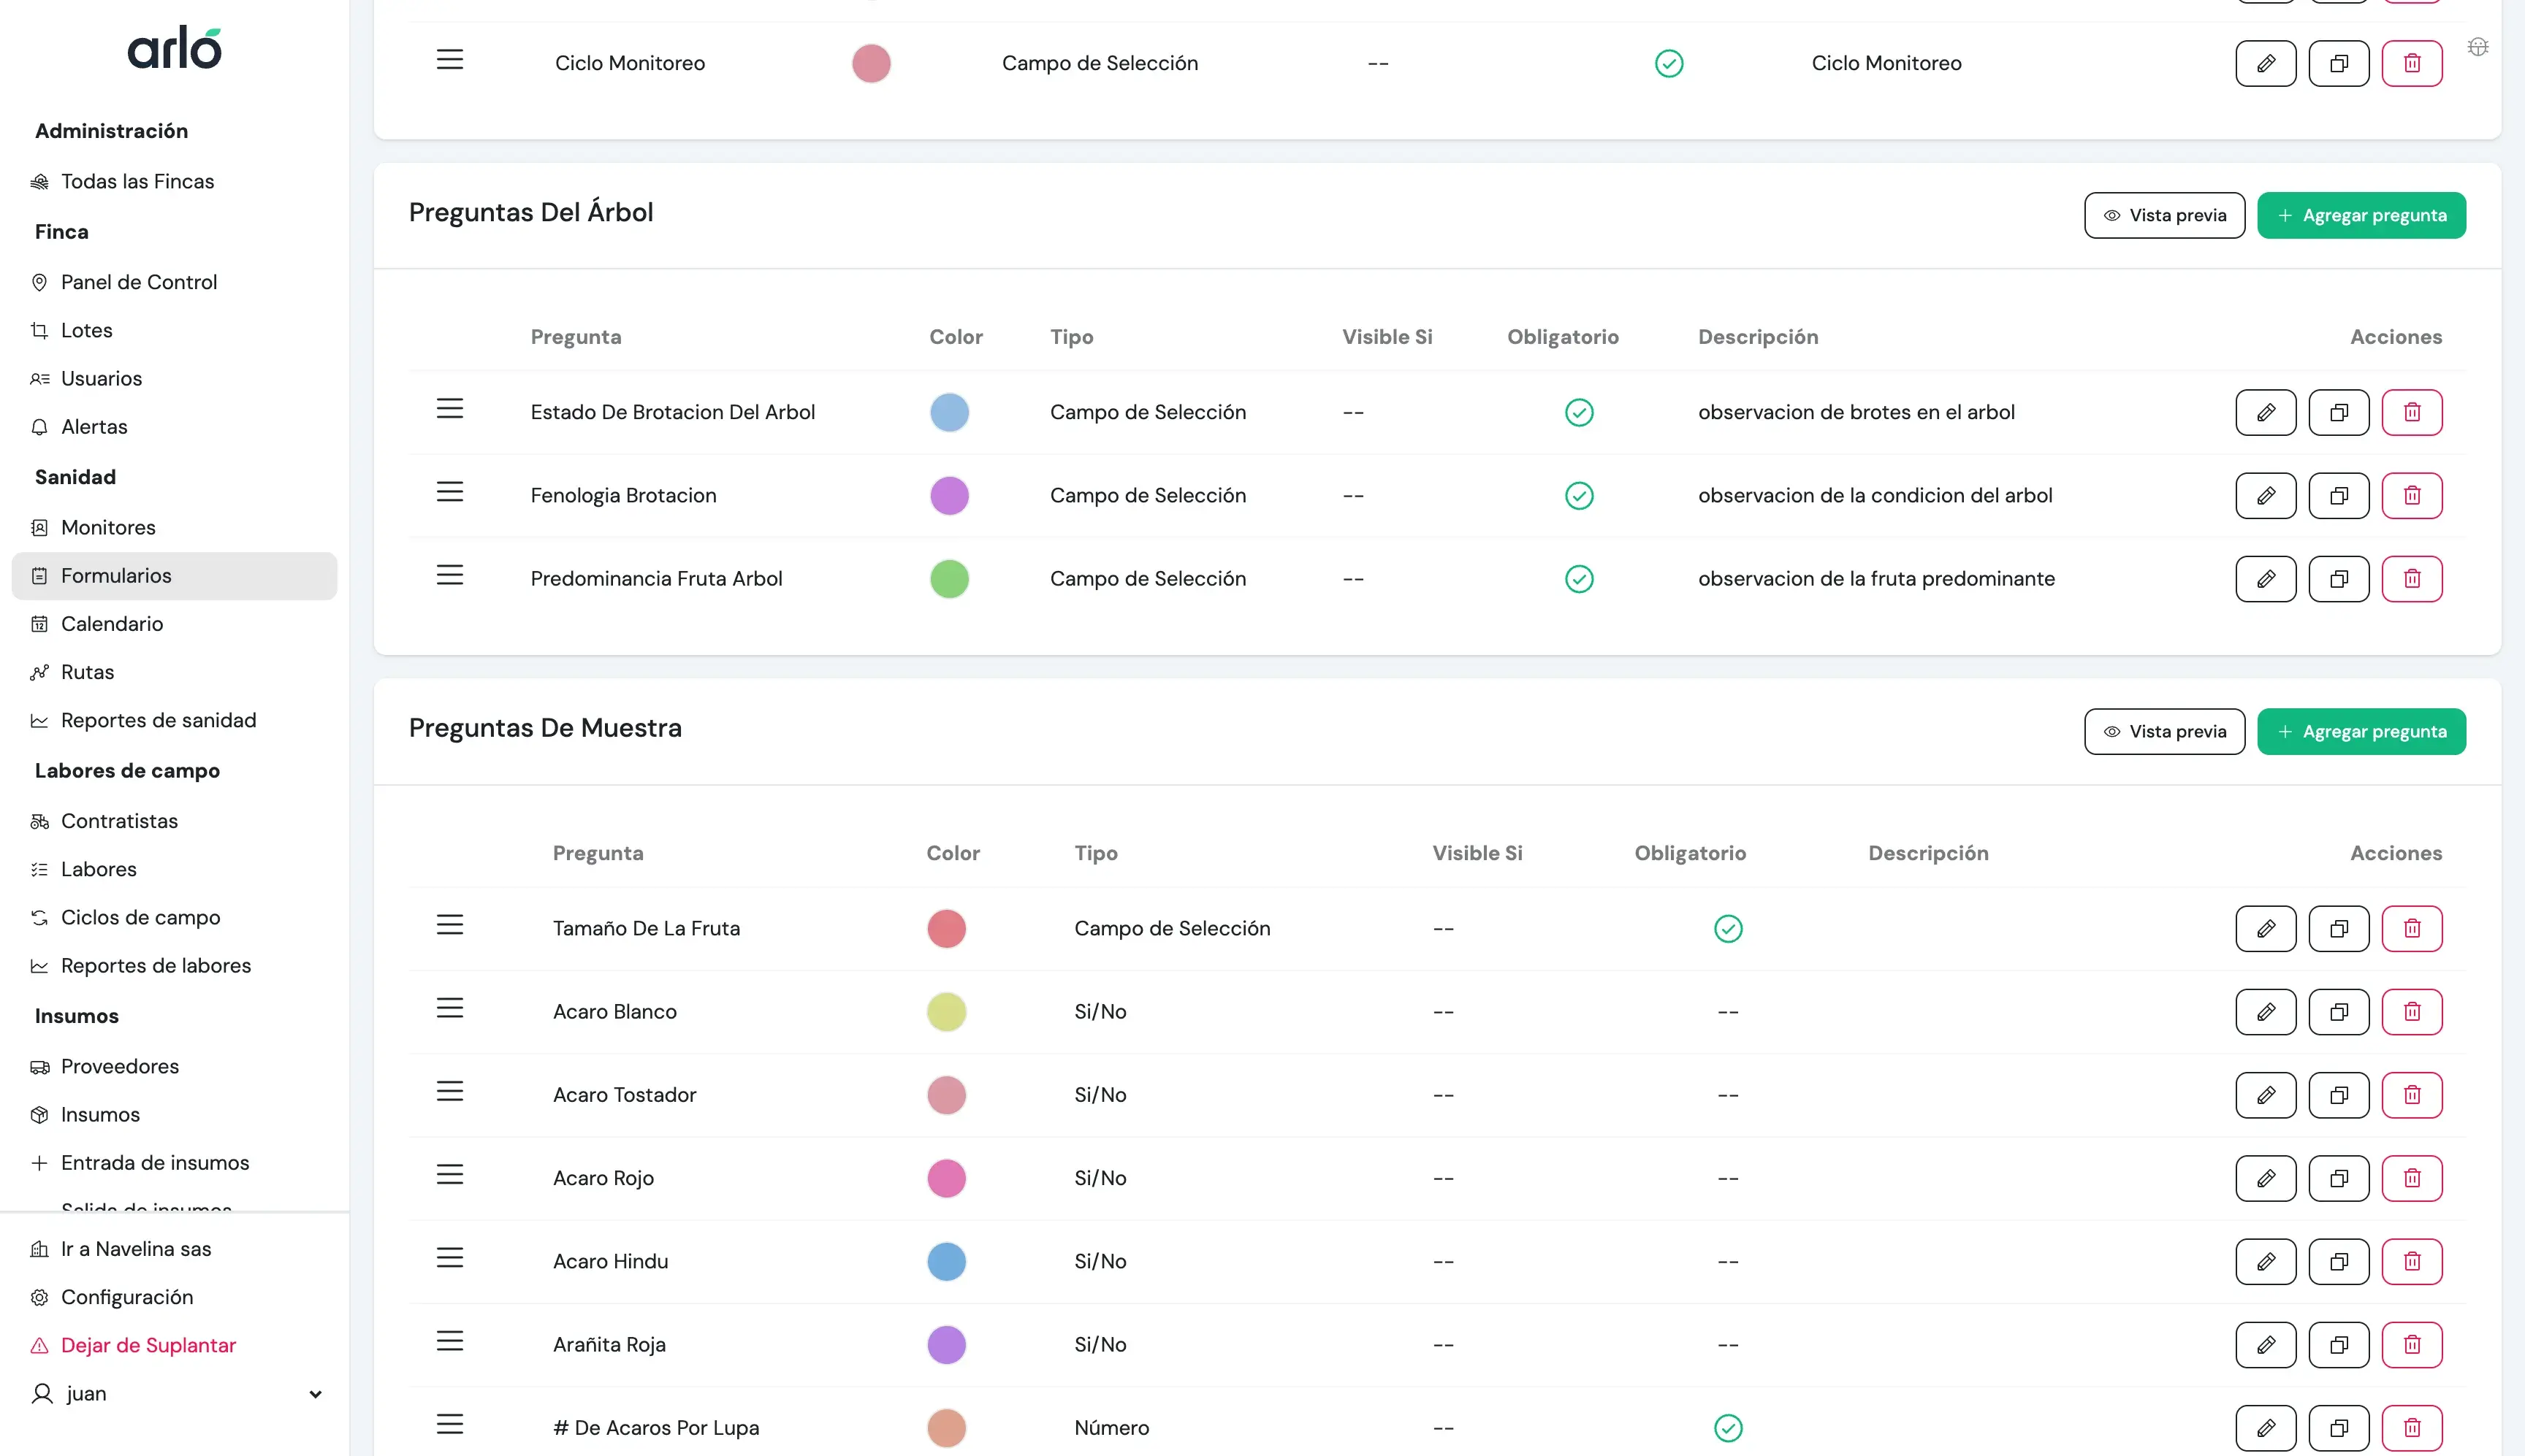Duplicate the Estado De Brotacion Del Arbol question
Image resolution: width=2525 pixels, height=1456 pixels.
[x=2338, y=412]
